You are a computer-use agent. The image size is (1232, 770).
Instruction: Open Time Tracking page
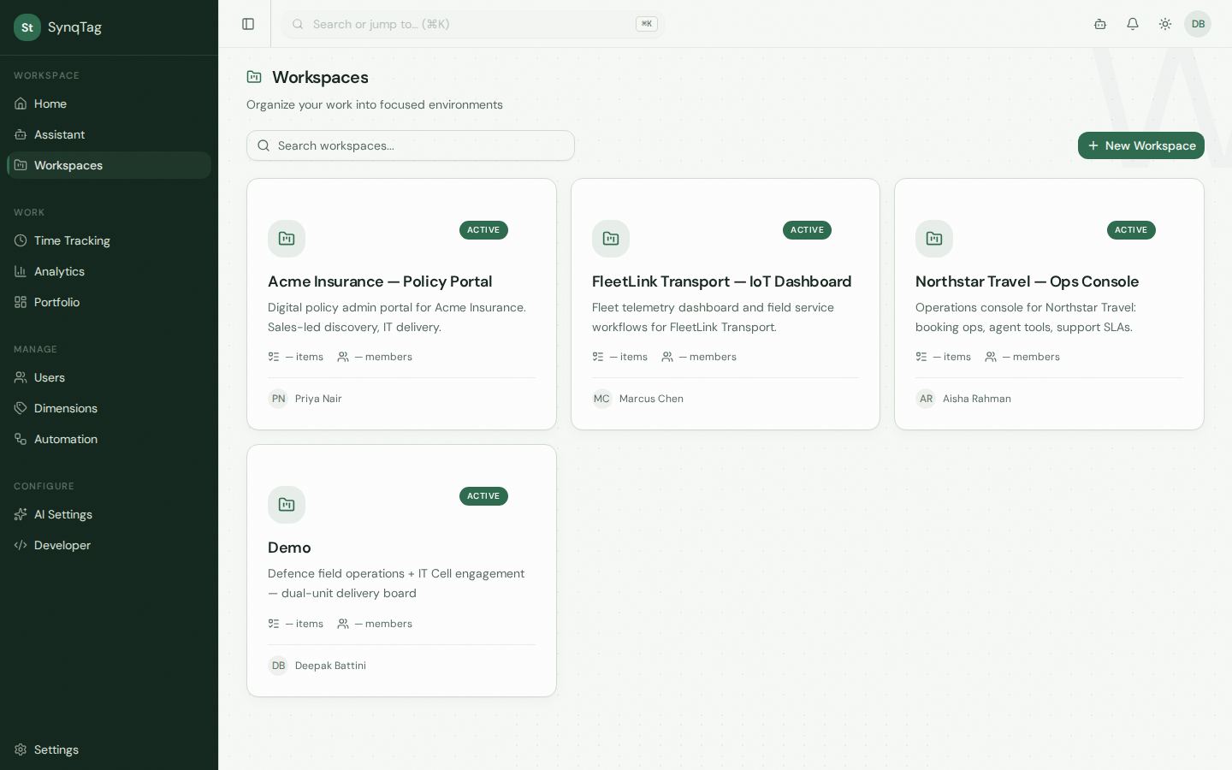(x=109, y=240)
